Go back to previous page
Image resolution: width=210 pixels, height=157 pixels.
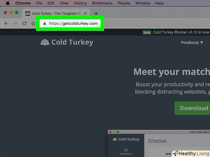(x=6, y=24)
